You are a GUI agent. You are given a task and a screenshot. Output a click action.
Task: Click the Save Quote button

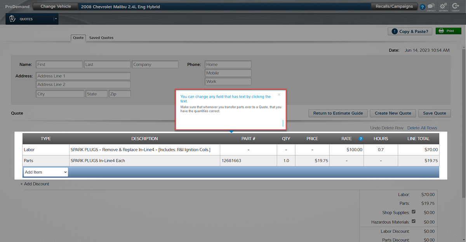435,113
